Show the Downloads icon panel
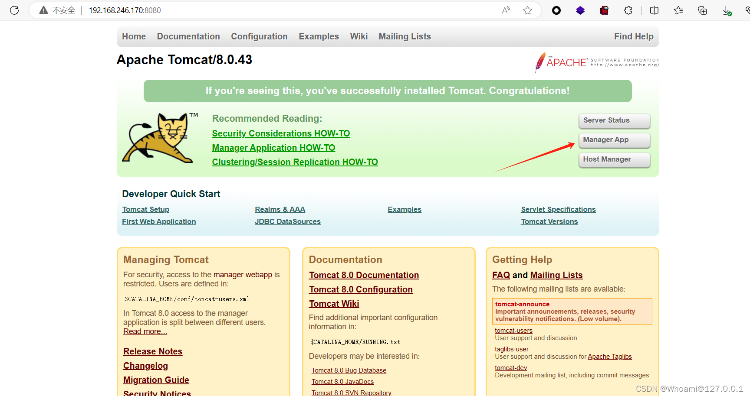750x396 pixels. pos(727,10)
